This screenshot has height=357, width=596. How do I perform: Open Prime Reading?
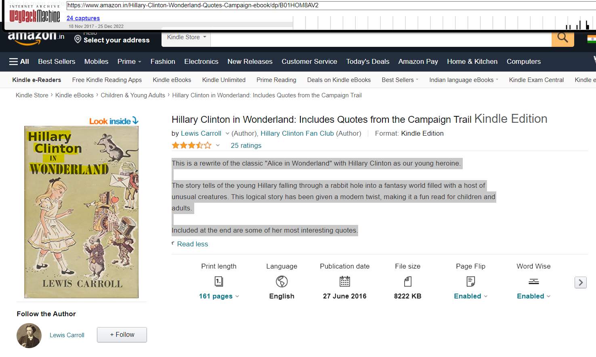(276, 80)
